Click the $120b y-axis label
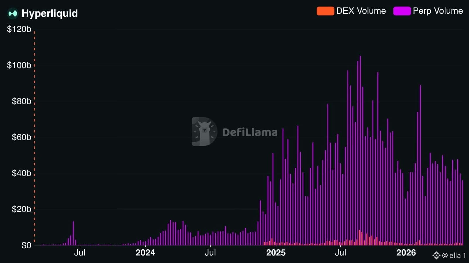The height and width of the screenshot is (263, 469). [x=19, y=29]
